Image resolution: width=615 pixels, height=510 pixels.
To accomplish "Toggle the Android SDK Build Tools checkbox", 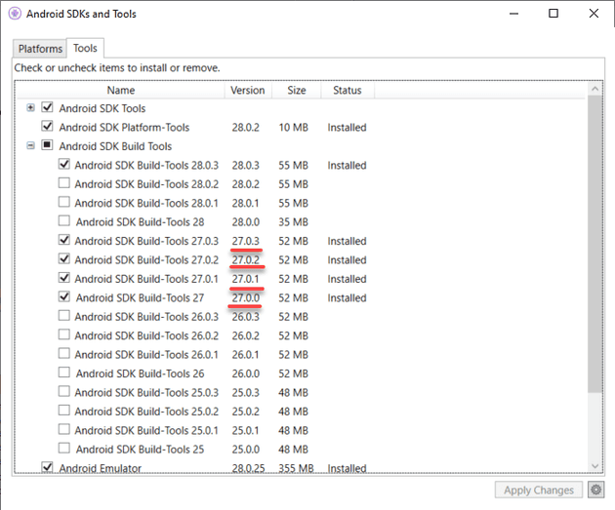I will tap(47, 145).
